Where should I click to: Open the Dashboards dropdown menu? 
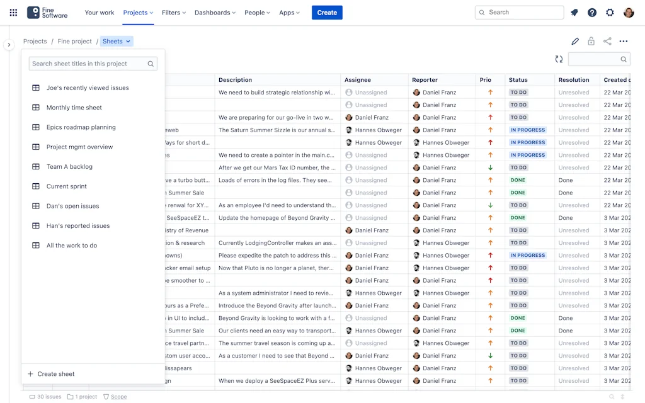(215, 13)
